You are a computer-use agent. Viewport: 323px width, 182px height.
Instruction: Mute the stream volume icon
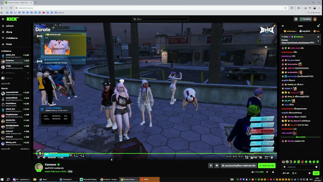coord(44,157)
